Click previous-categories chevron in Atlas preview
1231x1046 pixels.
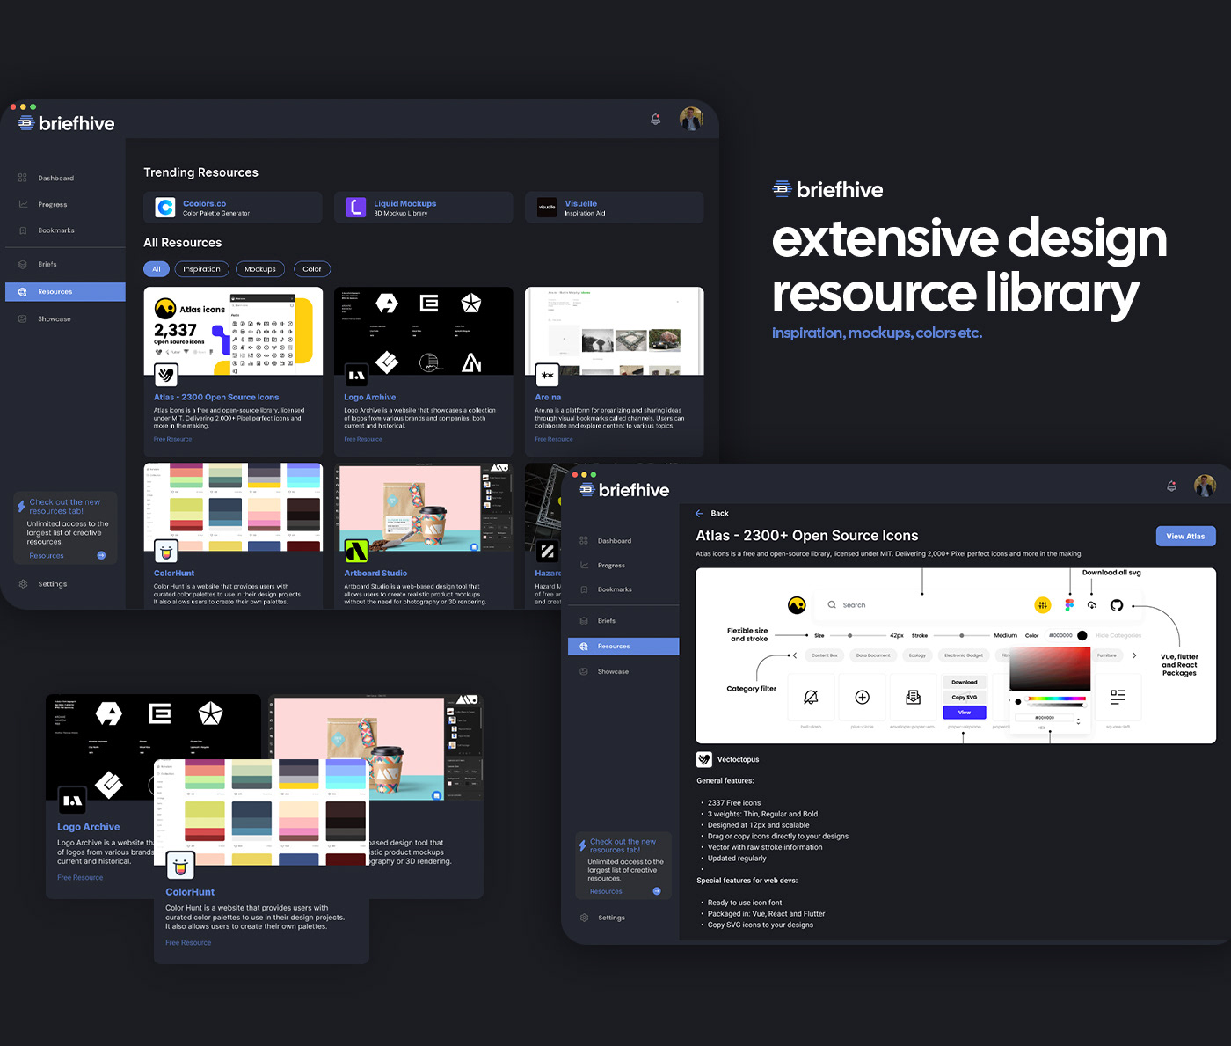pos(795,655)
